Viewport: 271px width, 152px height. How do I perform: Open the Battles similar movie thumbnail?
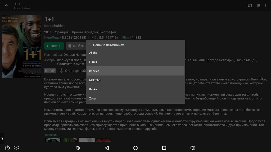point(103,140)
